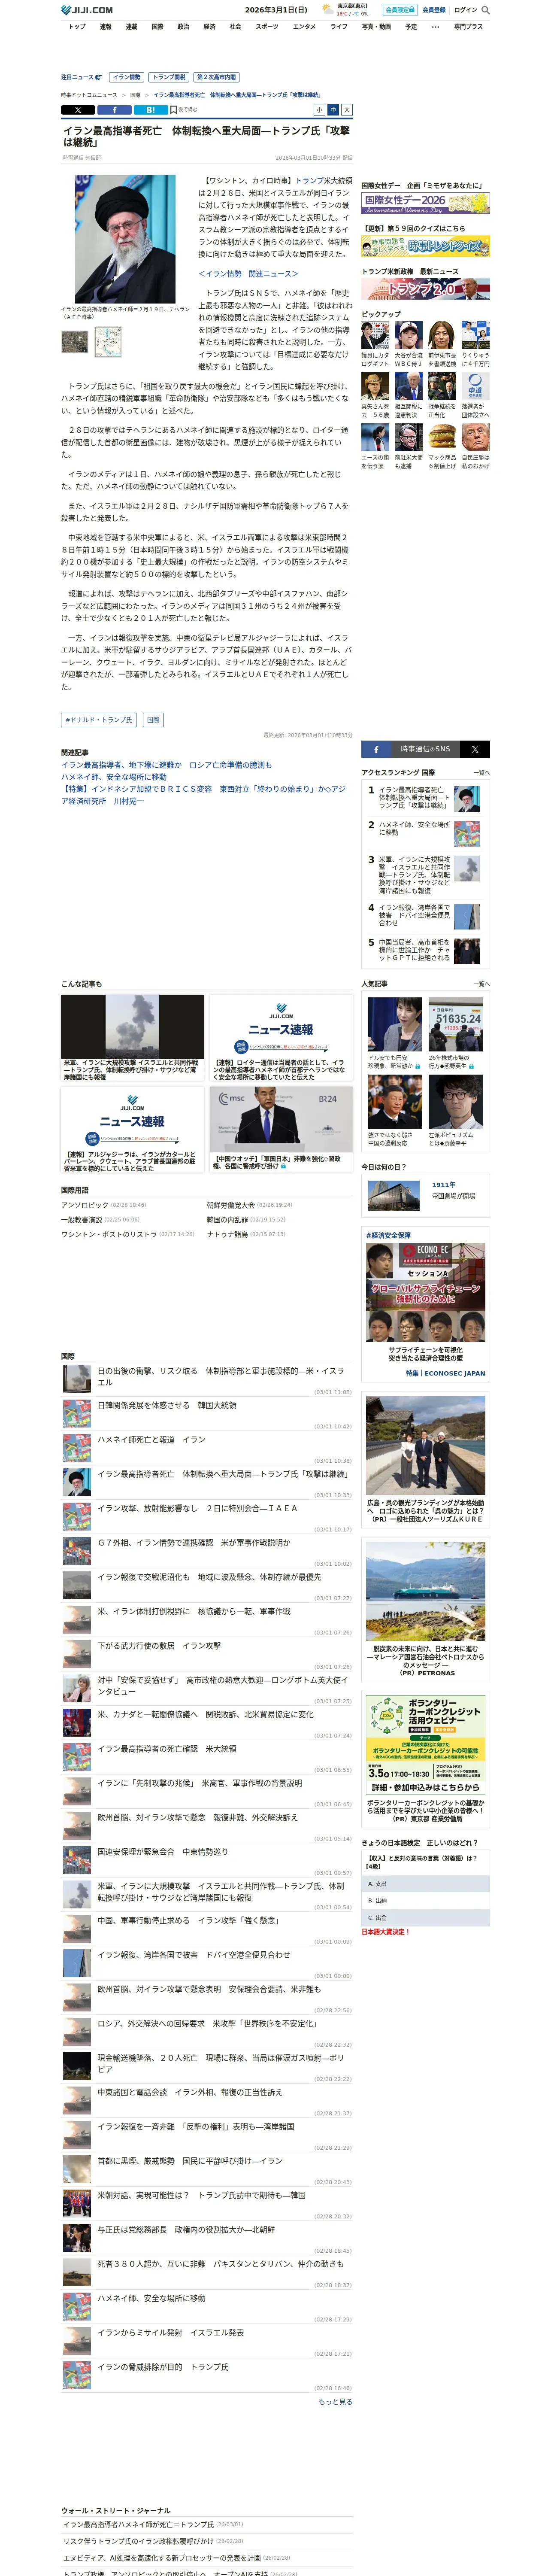Share article on Facebook below breadcrumb
The image size is (551, 2576).
(114, 110)
